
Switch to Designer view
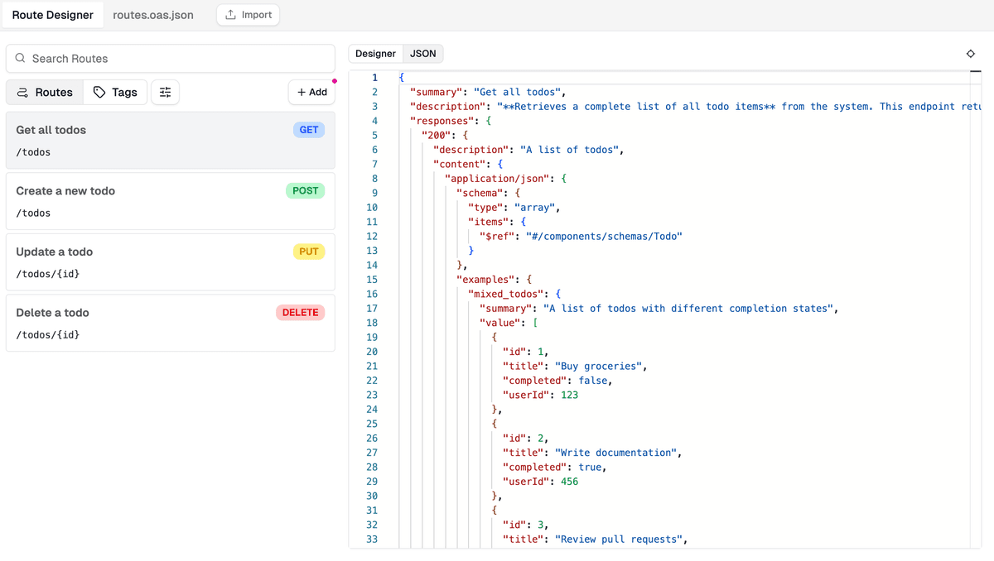click(x=375, y=54)
